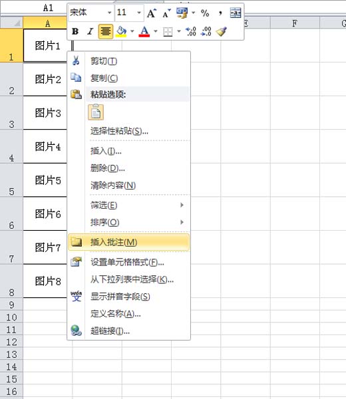Select 插入批注(M) highlighted entry
Screen dimensions: 346x399
(129, 242)
